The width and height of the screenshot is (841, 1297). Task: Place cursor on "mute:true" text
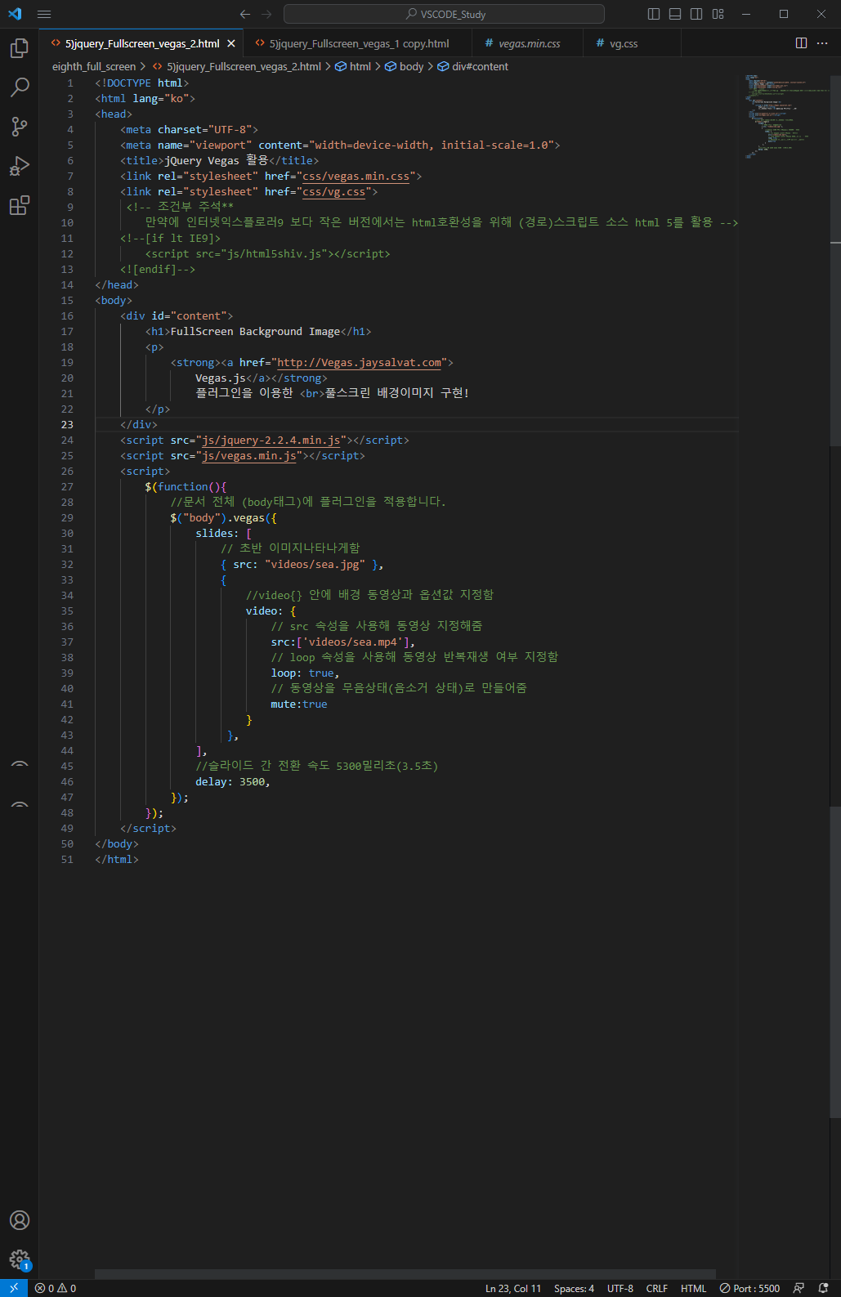click(x=299, y=704)
